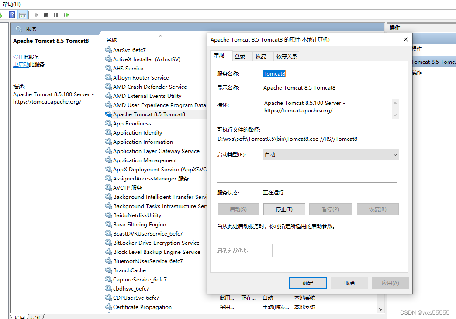Click the Restart Service toolbar icon
456x319 pixels.
pos(66,15)
